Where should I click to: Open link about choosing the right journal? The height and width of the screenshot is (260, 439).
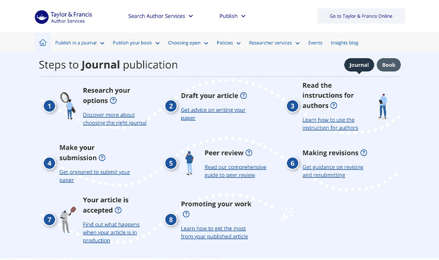pyautogui.click(x=115, y=119)
